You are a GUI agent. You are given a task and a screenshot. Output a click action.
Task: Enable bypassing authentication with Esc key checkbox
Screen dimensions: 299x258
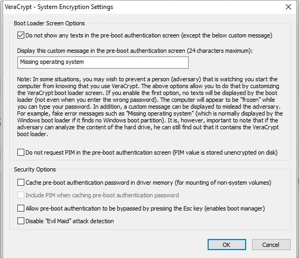[21, 208]
